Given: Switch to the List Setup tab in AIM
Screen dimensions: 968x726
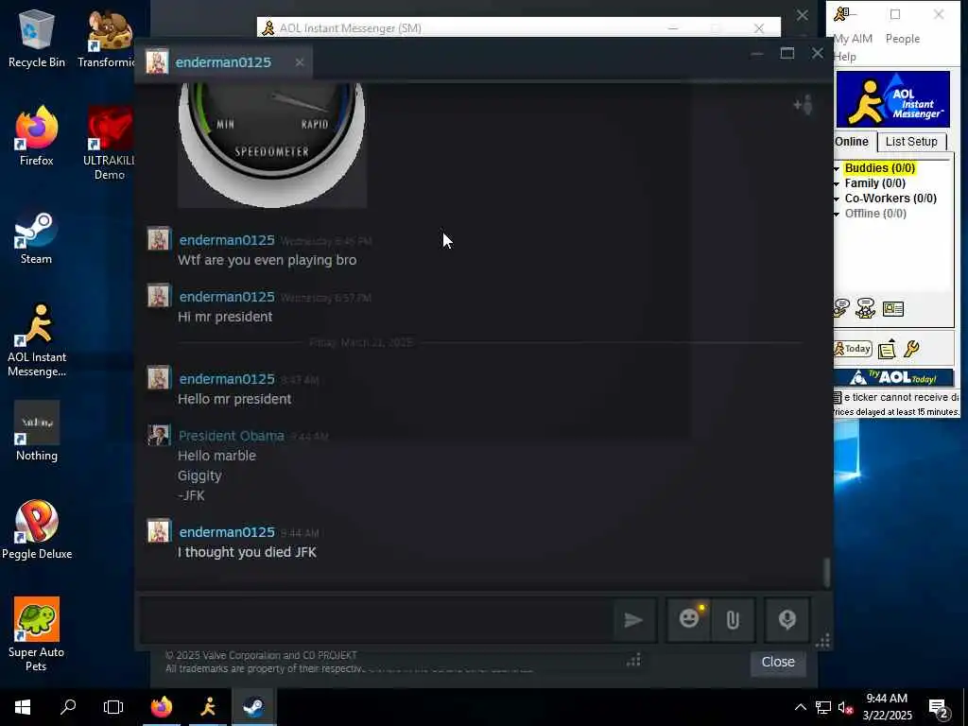Looking at the screenshot, I should tap(911, 142).
